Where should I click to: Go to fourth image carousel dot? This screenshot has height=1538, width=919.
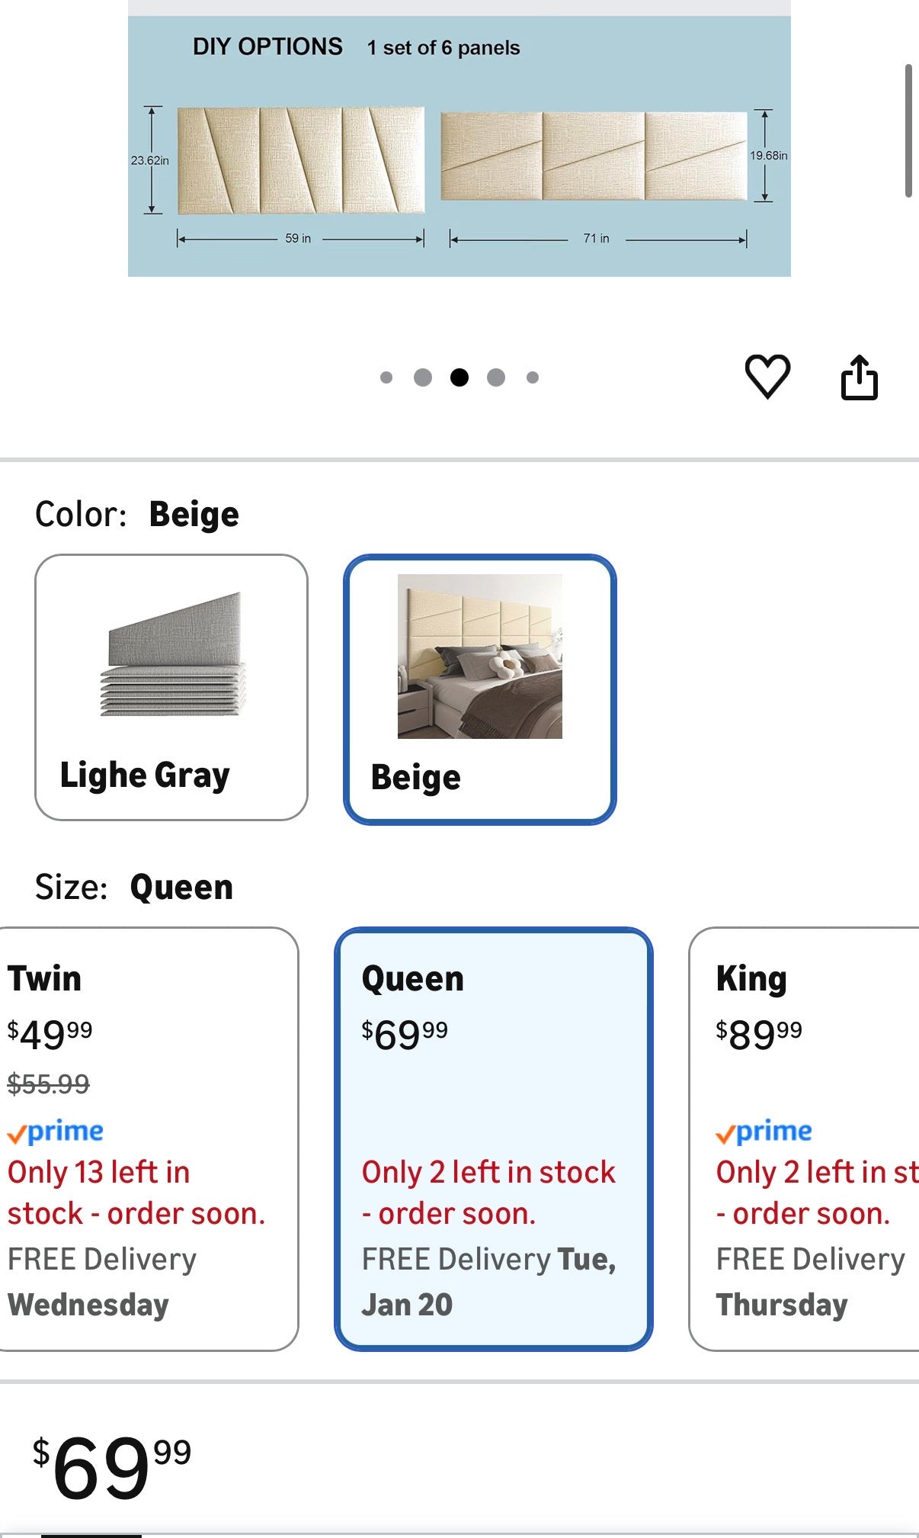pos(496,377)
